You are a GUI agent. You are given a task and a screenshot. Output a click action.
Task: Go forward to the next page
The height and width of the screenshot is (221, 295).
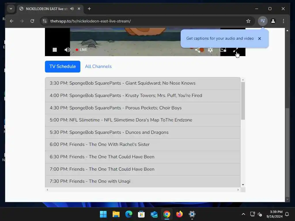(22, 21)
